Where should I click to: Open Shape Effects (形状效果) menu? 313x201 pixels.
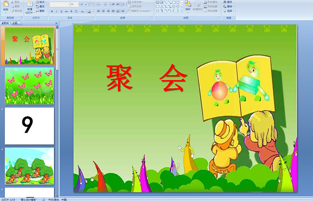pyautogui.click(x=211, y=11)
